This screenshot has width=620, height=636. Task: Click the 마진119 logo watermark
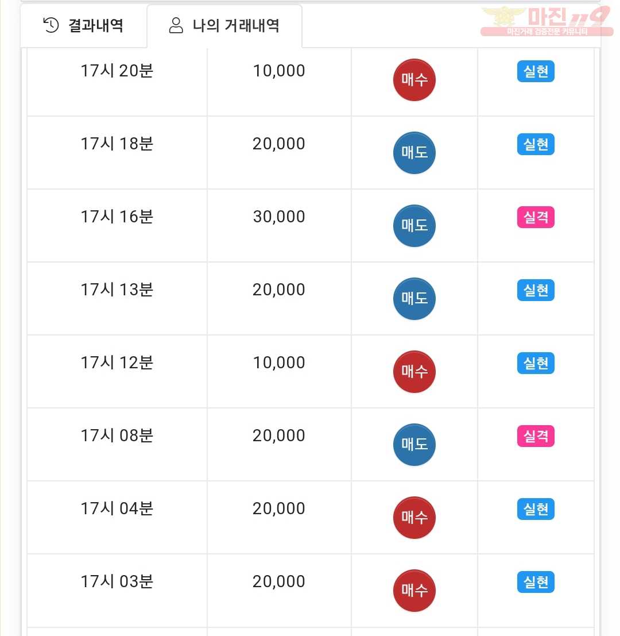547,21
